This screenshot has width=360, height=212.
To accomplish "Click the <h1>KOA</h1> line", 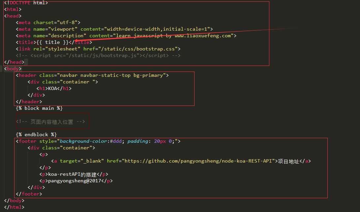I will tap(54, 88).
